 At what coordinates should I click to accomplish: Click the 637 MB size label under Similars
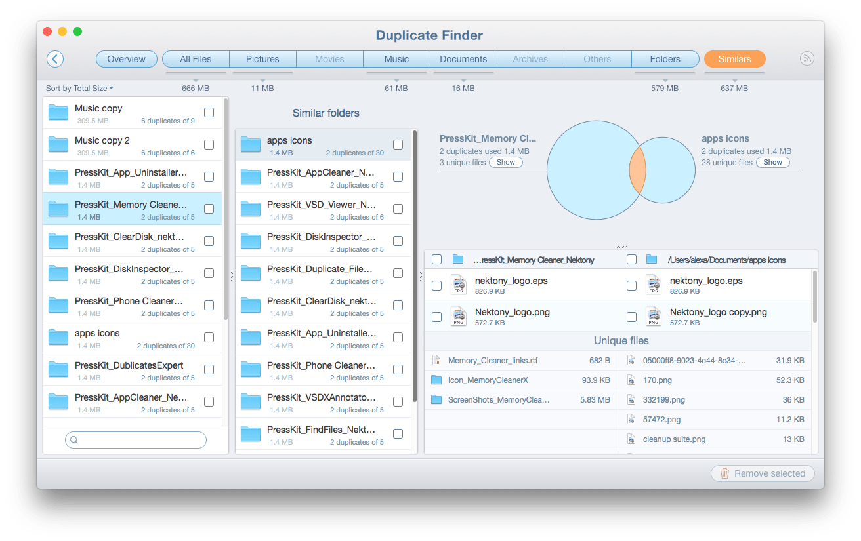coord(734,89)
